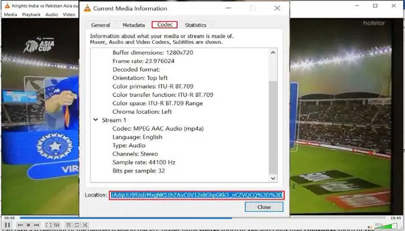Stop playback using the stop icon
405x231 pixels.
pos(28,224)
